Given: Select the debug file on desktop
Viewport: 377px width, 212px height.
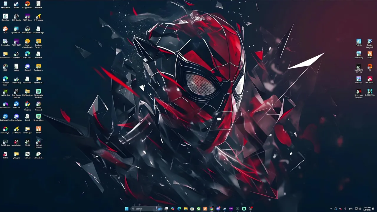Looking at the screenshot, I should tap(16, 67).
